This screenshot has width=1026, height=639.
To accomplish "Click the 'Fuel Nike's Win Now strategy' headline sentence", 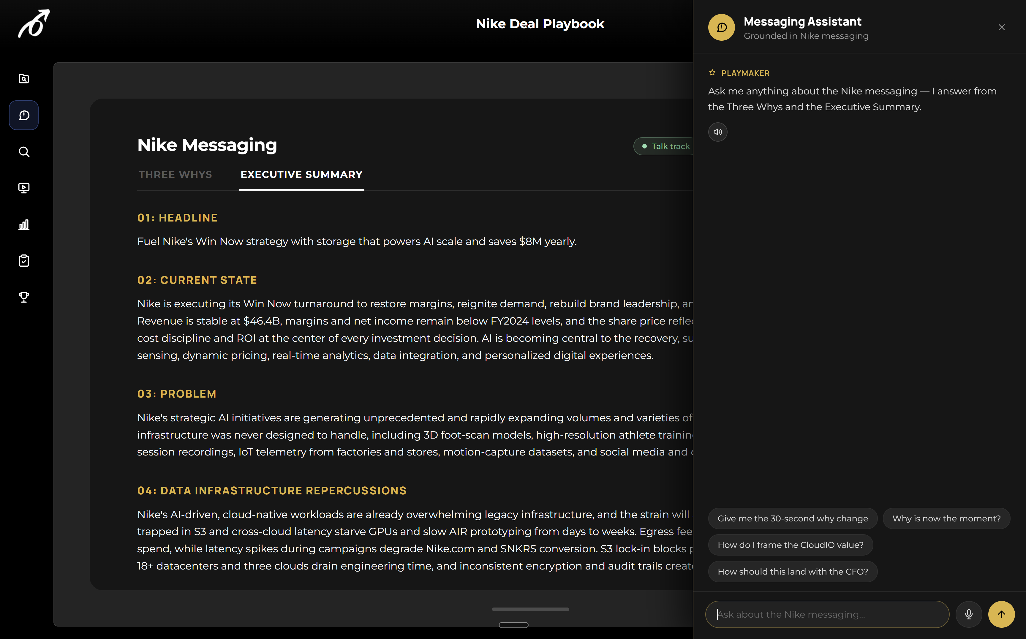I will [x=357, y=241].
